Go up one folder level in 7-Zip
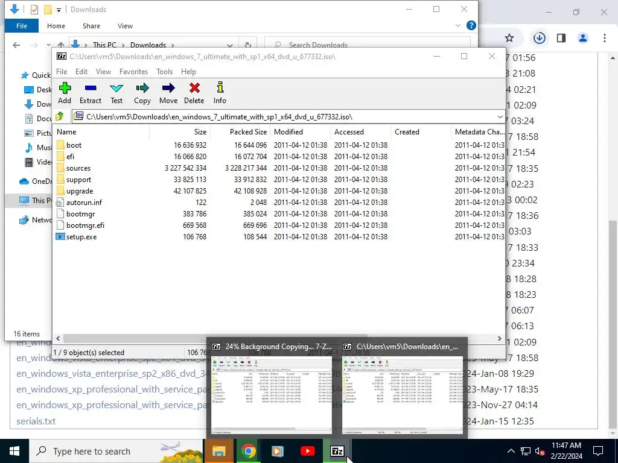 point(60,116)
